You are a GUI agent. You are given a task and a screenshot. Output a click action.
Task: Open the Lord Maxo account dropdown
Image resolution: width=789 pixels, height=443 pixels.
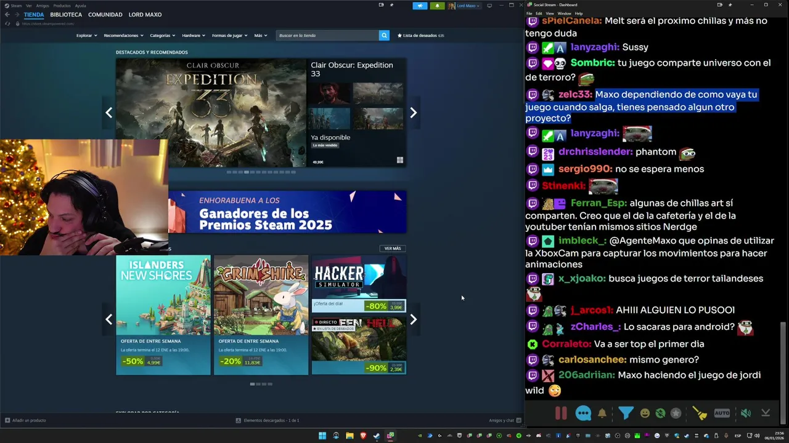pos(464,6)
